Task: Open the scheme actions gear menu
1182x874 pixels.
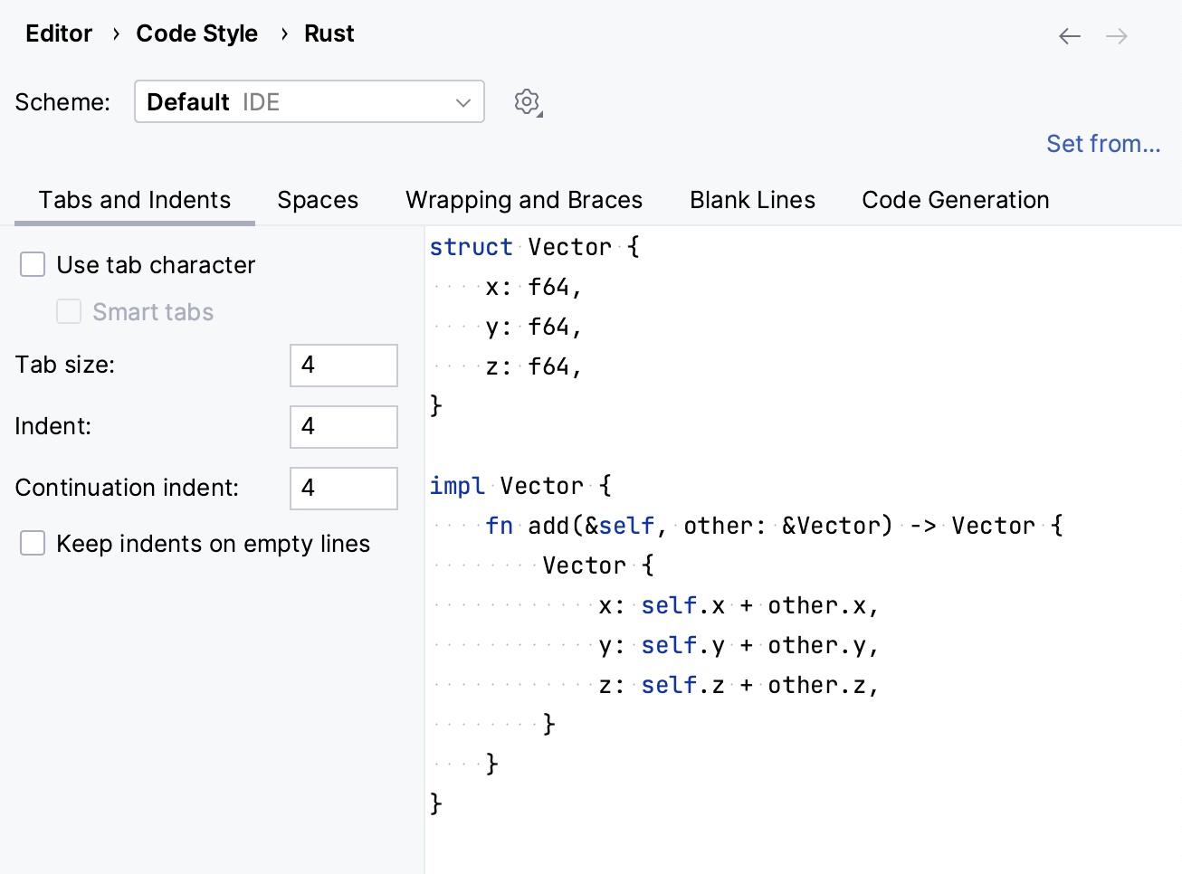Action: tap(528, 101)
